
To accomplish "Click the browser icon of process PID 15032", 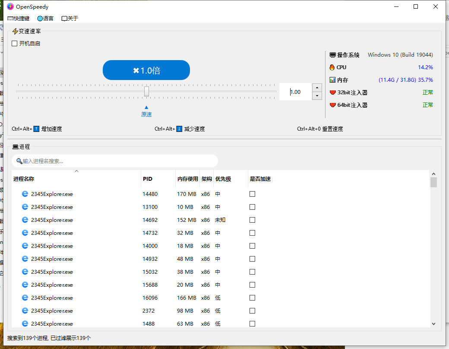I will click(x=25, y=272).
